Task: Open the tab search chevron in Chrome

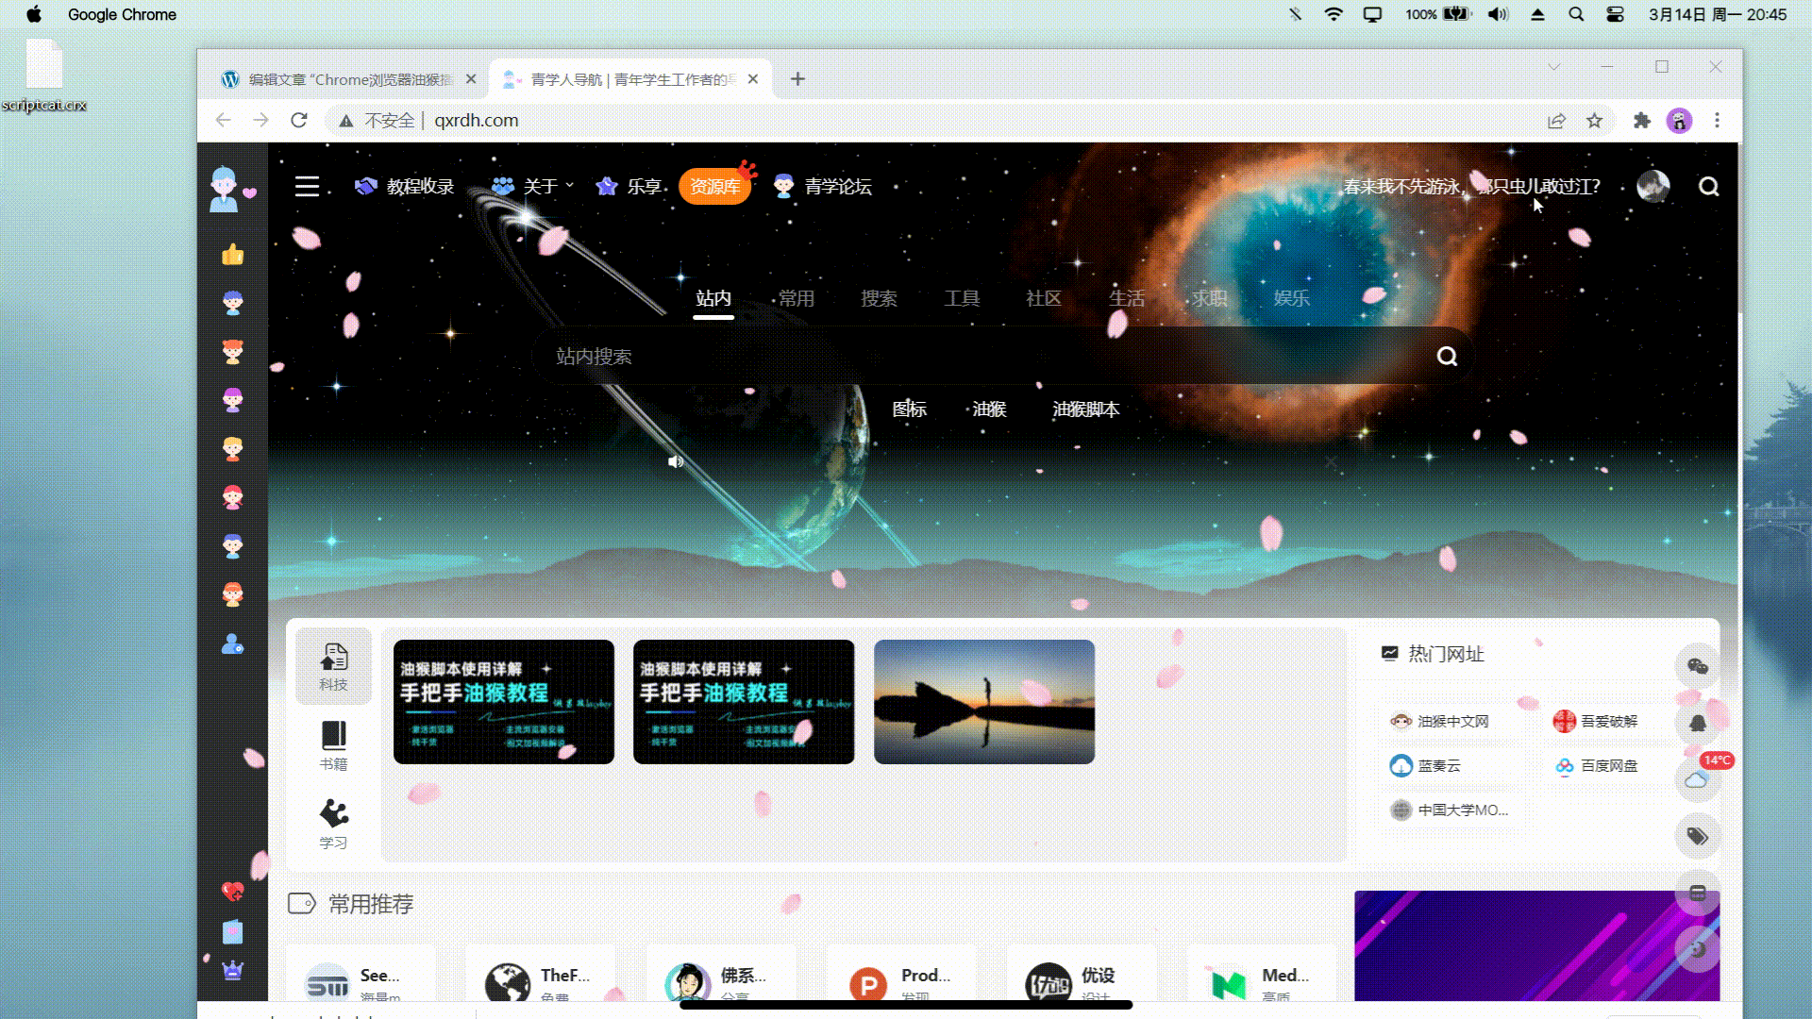Action: [x=1553, y=67]
